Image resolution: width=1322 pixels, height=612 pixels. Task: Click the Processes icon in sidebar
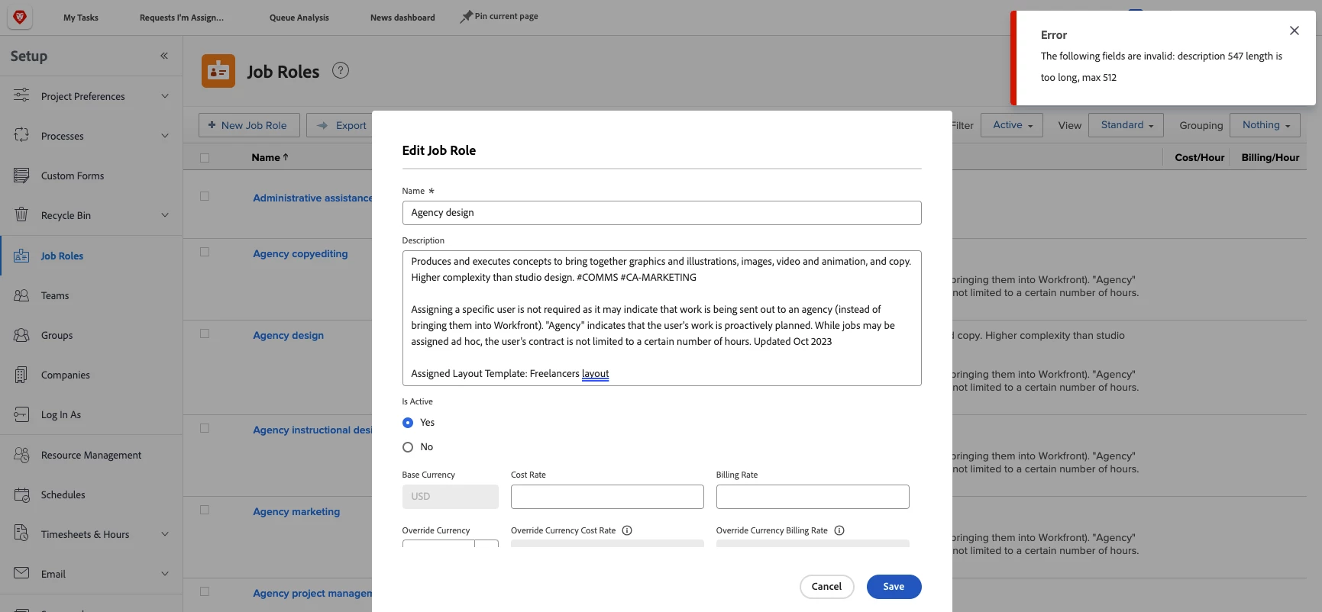coord(21,135)
